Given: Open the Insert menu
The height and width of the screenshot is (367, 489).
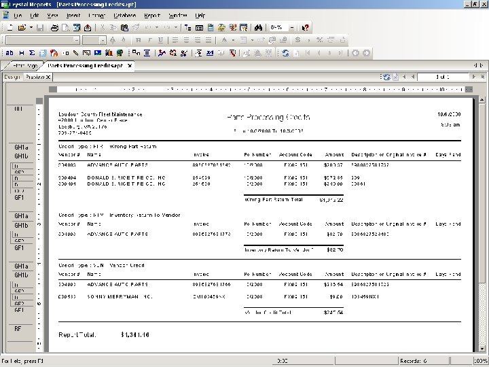Looking at the screenshot, I should click(73, 15).
